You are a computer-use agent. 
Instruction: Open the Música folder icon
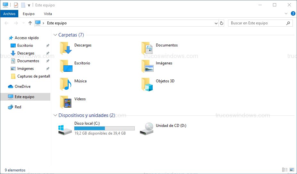tap(66, 84)
